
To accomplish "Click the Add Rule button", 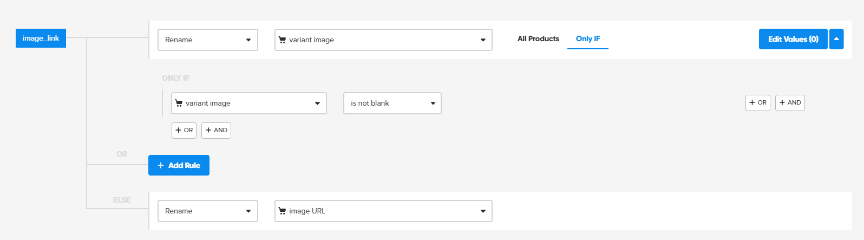I will pos(179,165).
